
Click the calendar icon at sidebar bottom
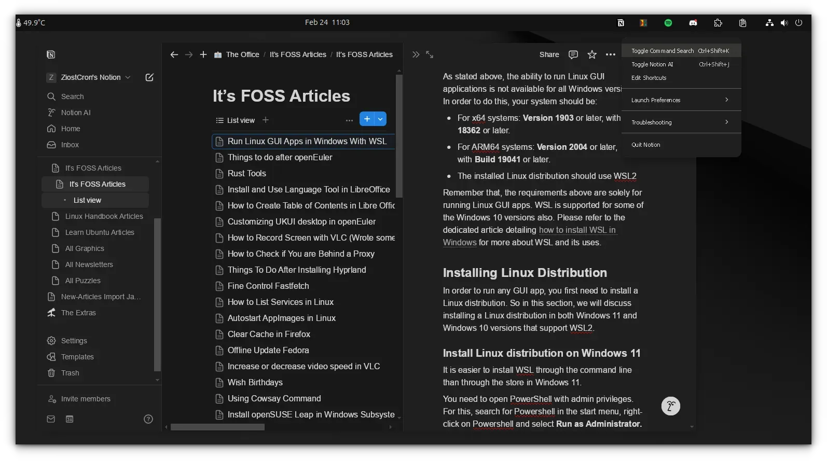(x=70, y=419)
